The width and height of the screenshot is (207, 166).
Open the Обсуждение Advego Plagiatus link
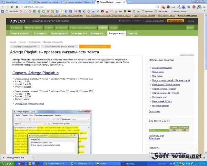[x=29, y=104]
